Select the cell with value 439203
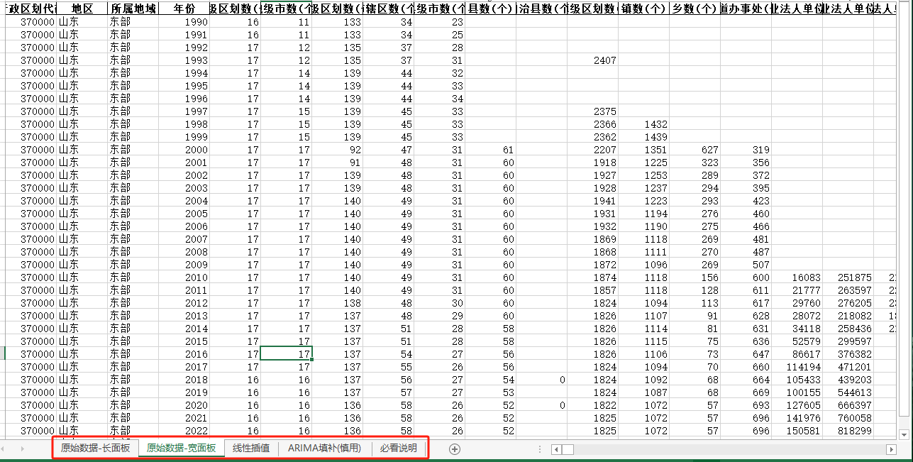This screenshot has width=913, height=462. [x=848, y=380]
